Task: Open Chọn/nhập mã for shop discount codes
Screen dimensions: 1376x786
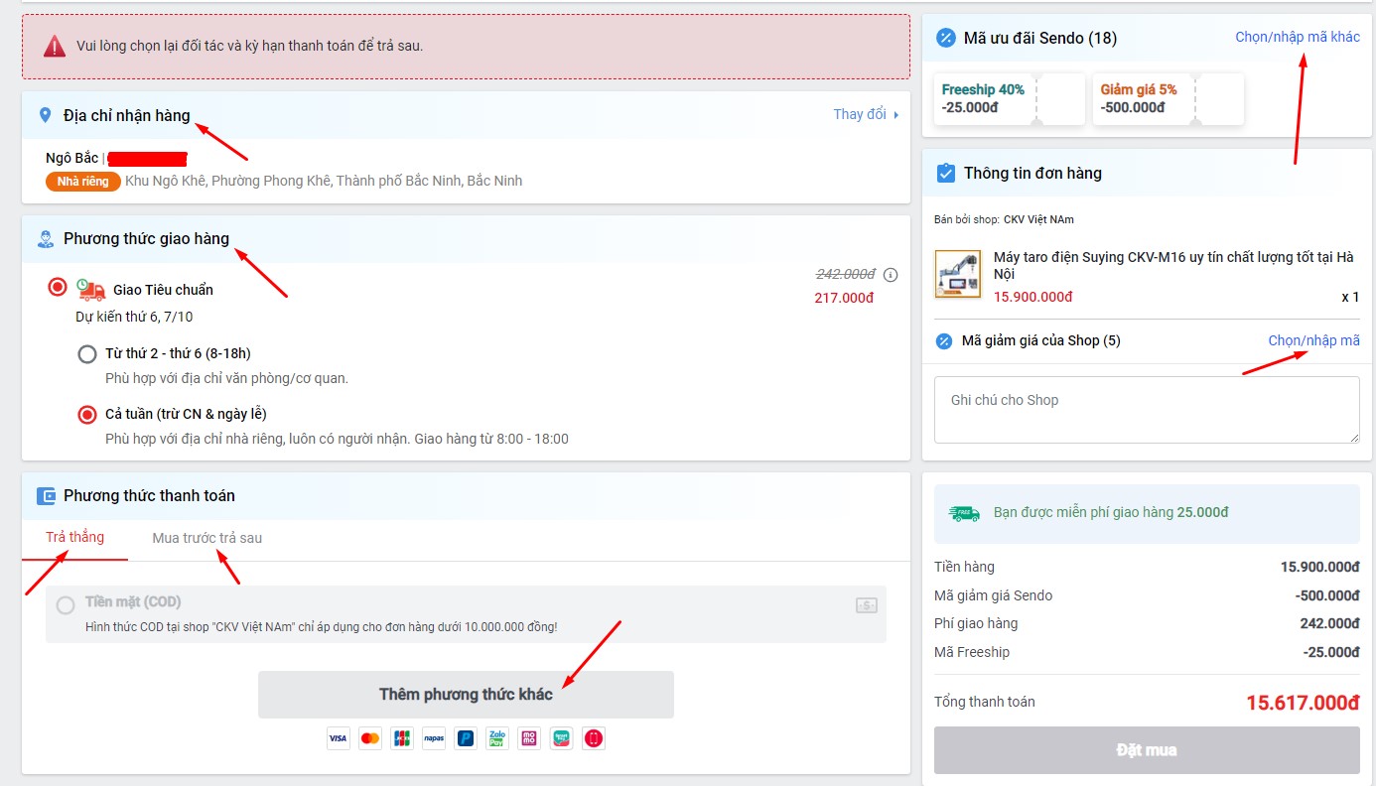Action: [1314, 340]
